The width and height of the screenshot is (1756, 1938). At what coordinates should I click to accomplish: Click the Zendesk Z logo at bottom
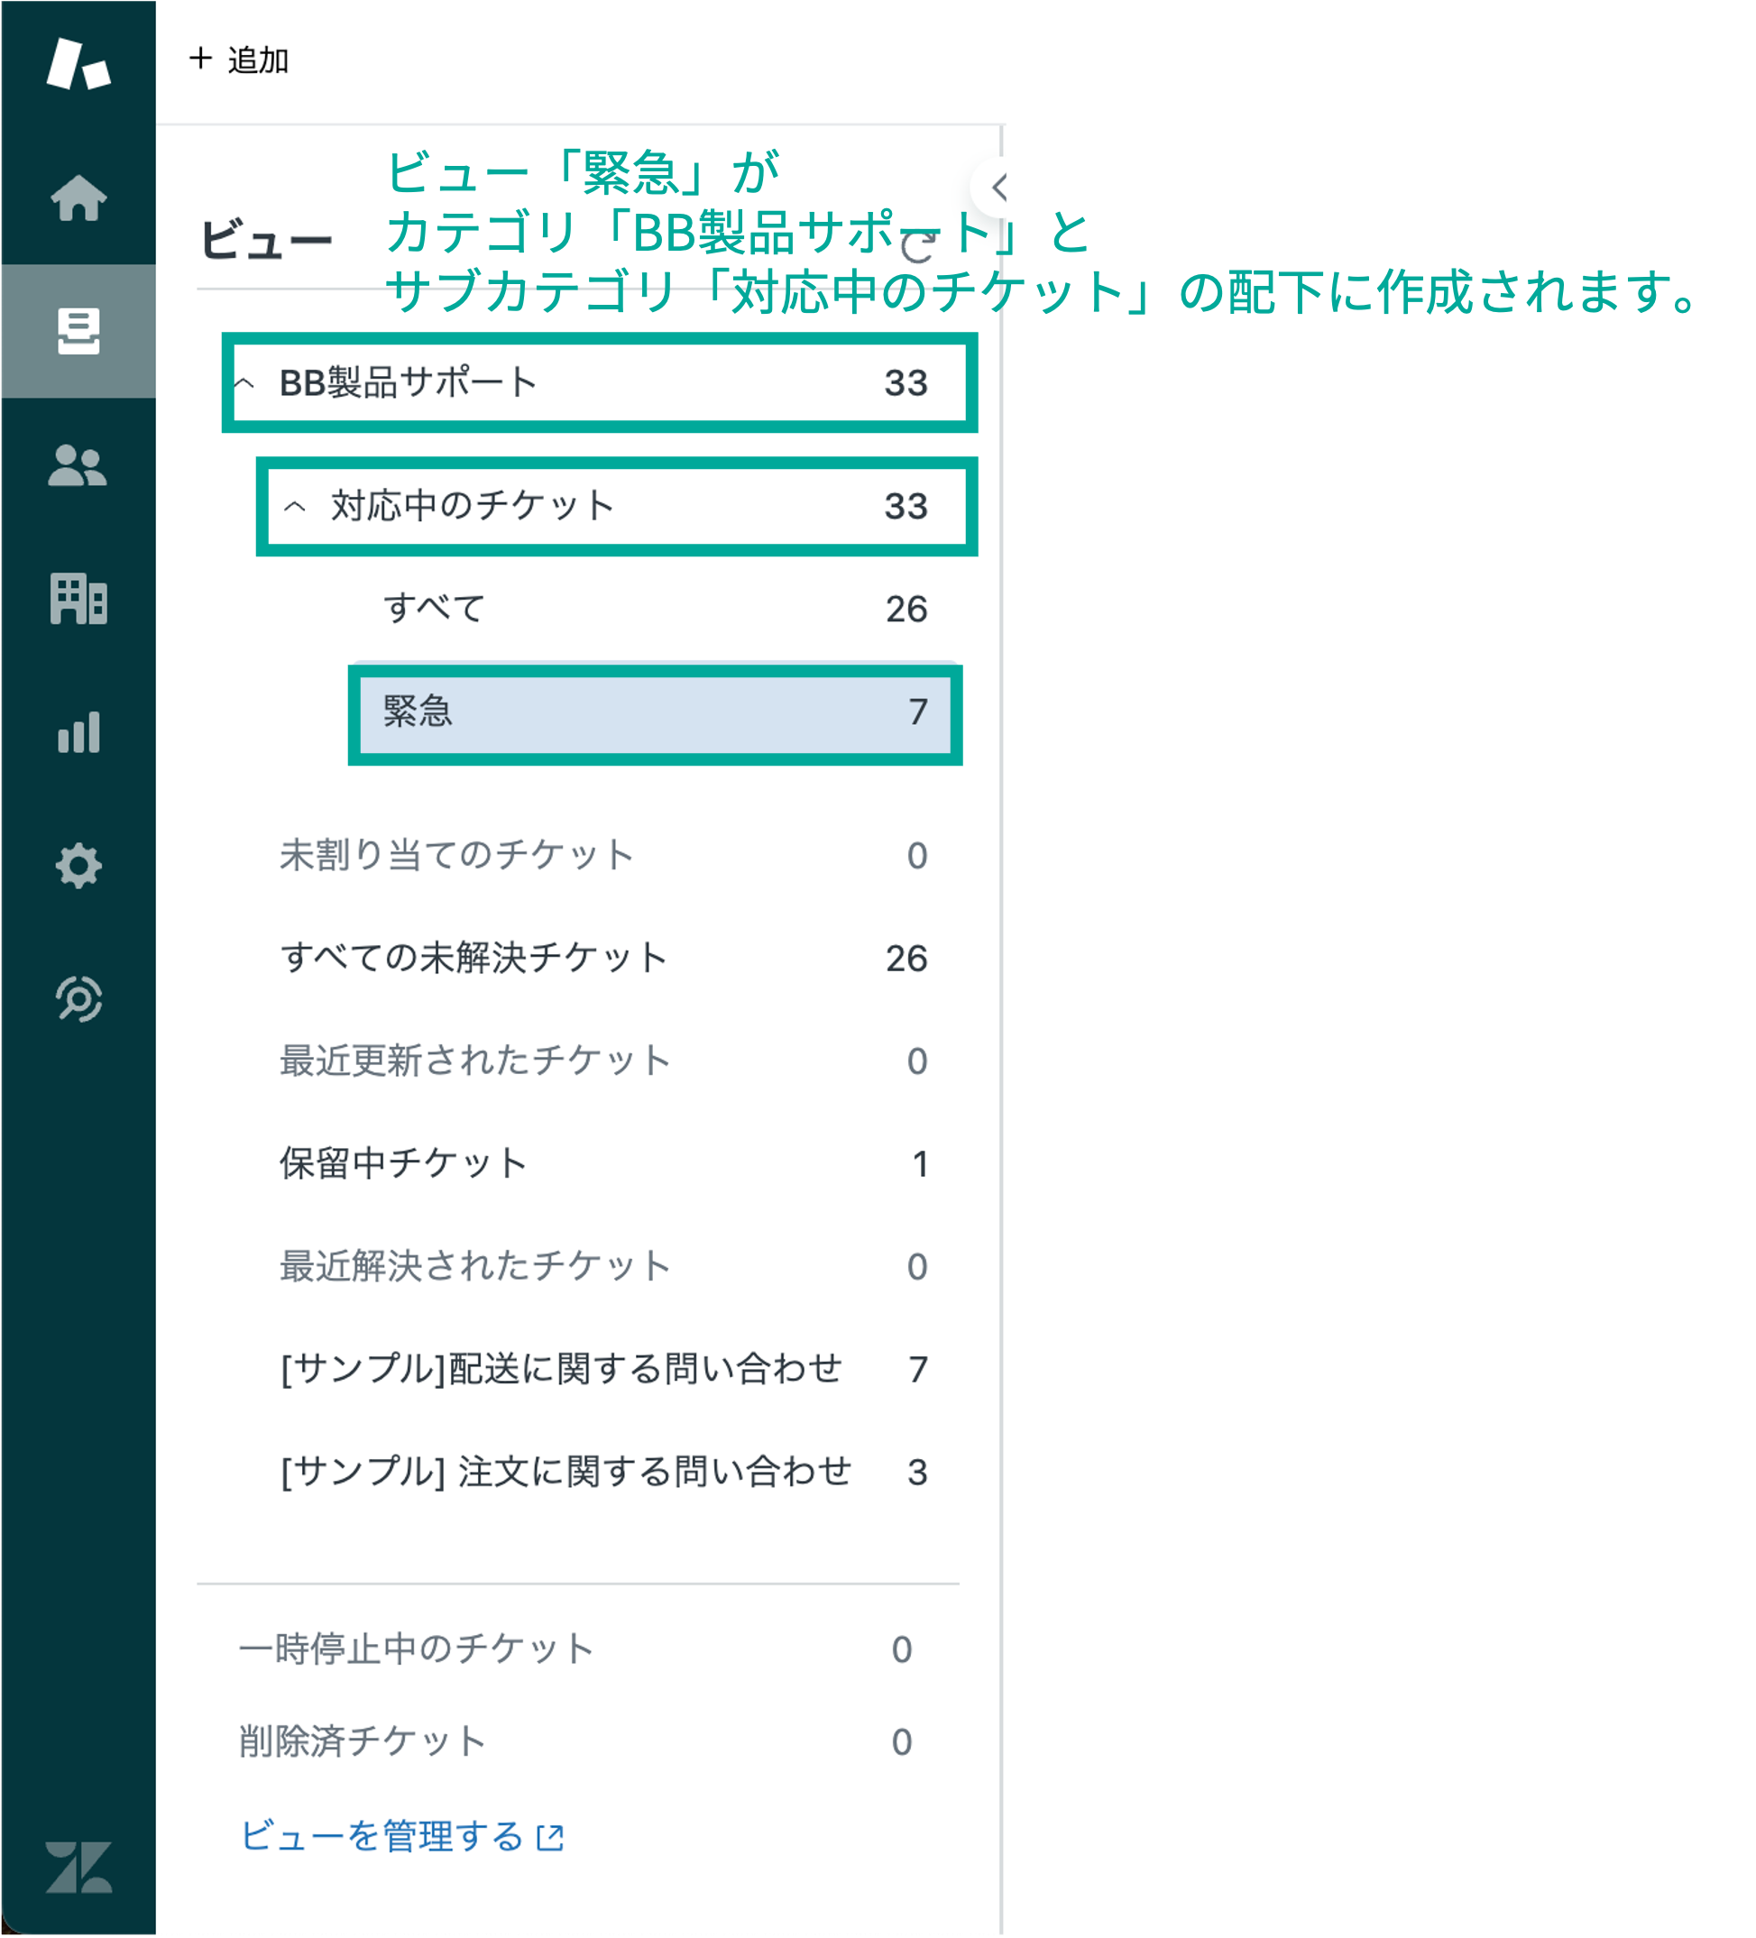(x=78, y=1867)
